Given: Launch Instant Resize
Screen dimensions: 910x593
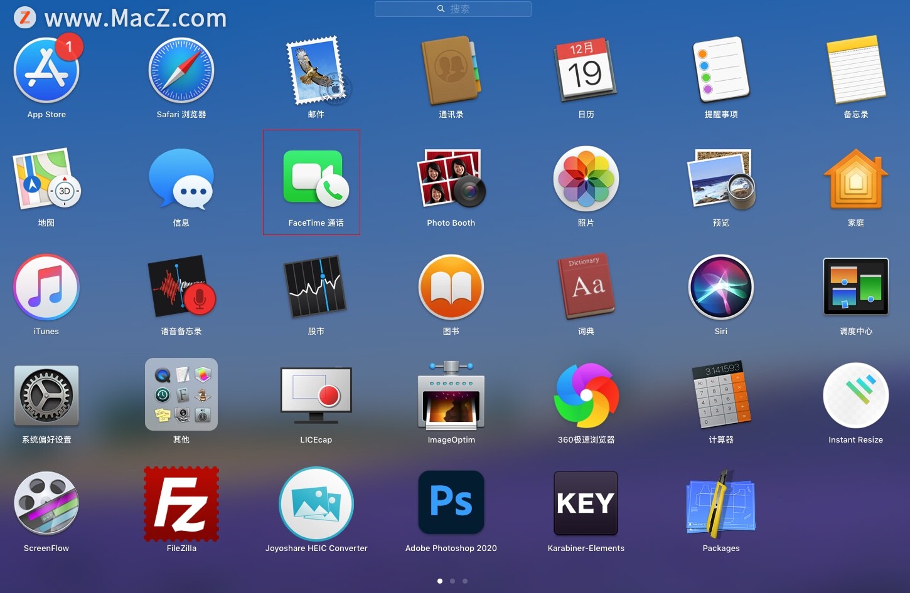Looking at the screenshot, I should (856, 396).
